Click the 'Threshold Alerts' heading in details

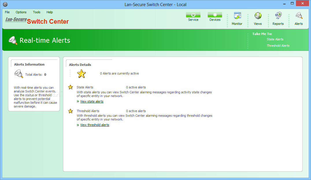pyautogui.click(x=88, y=111)
